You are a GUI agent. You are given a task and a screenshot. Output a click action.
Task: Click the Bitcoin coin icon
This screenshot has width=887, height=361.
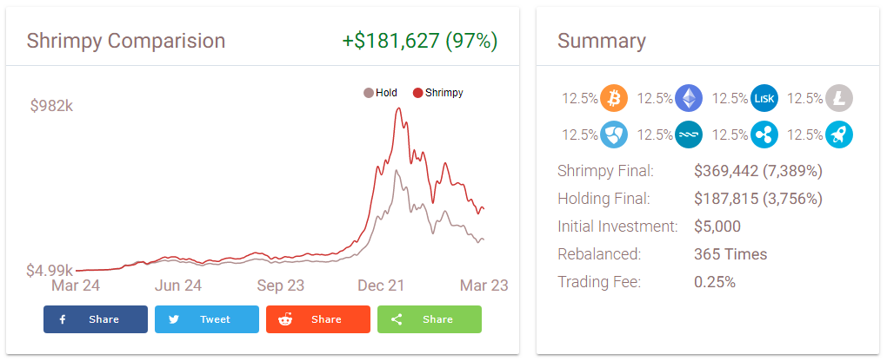pos(614,98)
